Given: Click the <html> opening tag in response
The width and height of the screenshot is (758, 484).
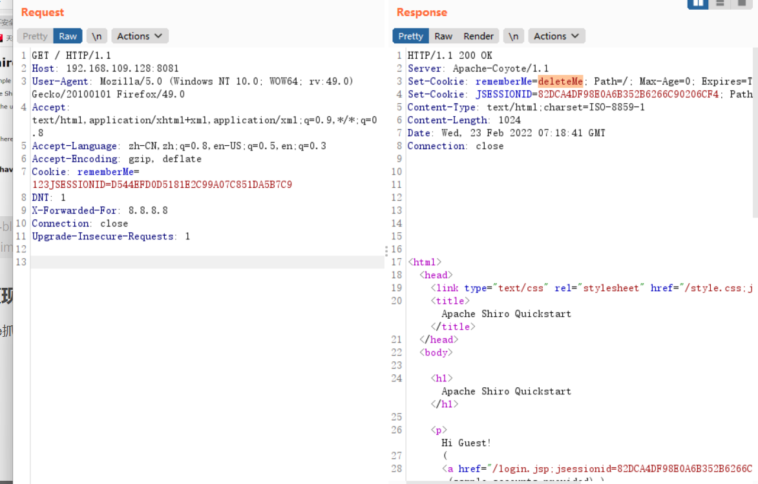Looking at the screenshot, I should tap(425, 262).
